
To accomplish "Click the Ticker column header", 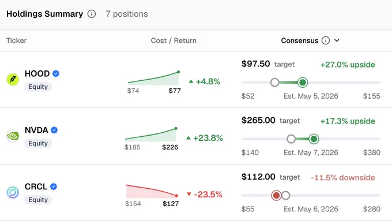I will click(x=16, y=40).
